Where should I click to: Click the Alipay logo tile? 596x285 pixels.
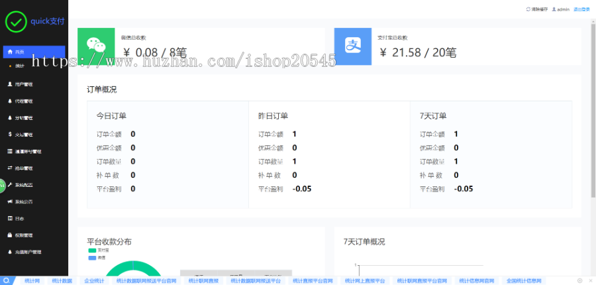tap(353, 46)
